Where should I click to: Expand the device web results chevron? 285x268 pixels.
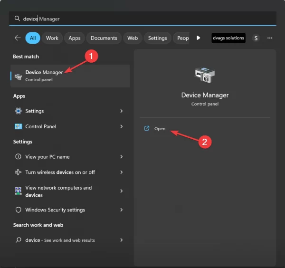[122, 240]
